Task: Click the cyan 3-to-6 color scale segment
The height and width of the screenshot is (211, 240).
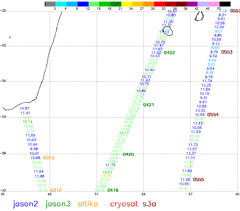Action: pyautogui.click(x=61, y=4)
